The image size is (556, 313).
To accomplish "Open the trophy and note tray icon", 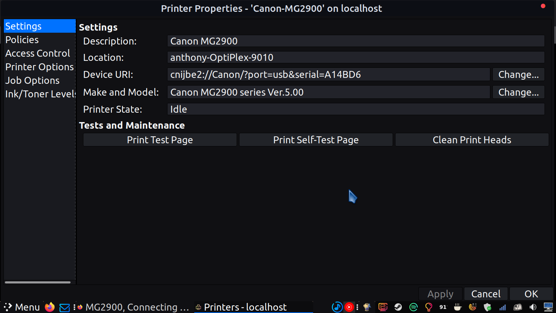I will point(367,307).
